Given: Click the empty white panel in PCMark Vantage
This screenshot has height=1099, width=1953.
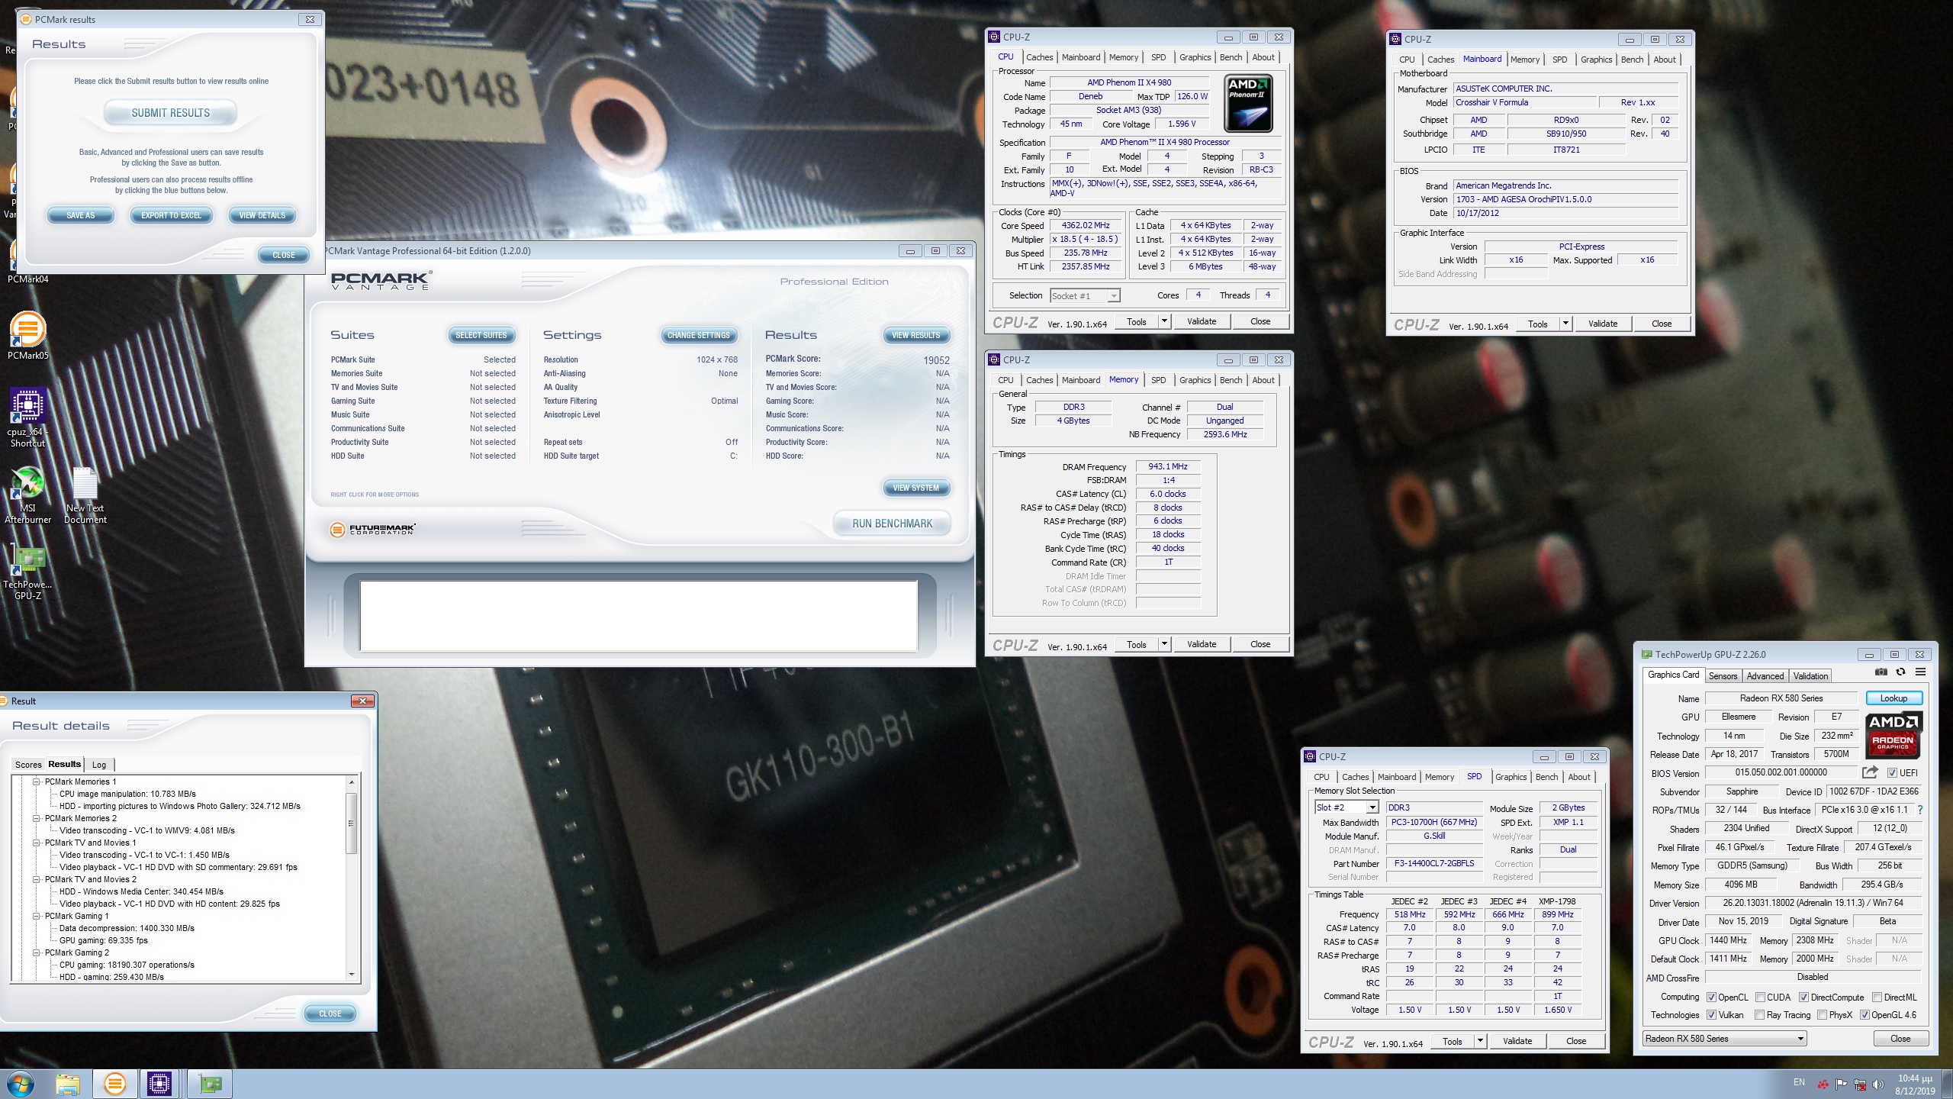Looking at the screenshot, I should [639, 616].
